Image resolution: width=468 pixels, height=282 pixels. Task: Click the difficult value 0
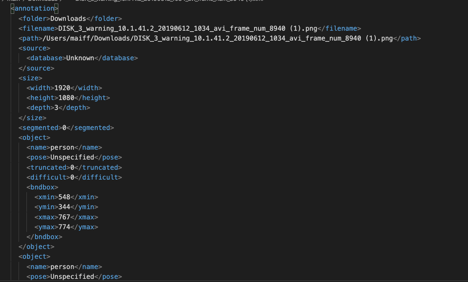pyautogui.click(x=72, y=177)
